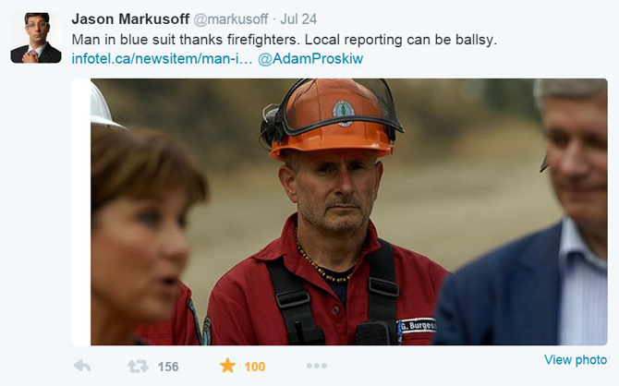
Task: Open the @markusoff handle
Action: point(231,19)
